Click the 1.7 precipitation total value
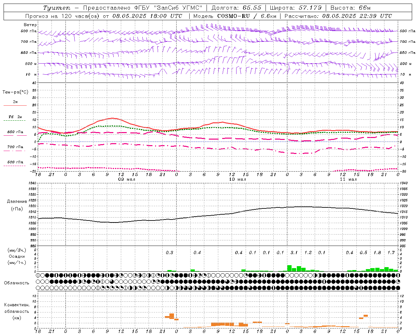The height and width of the screenshot is (334, 417). pyautogui.click(x=391, y=253)
